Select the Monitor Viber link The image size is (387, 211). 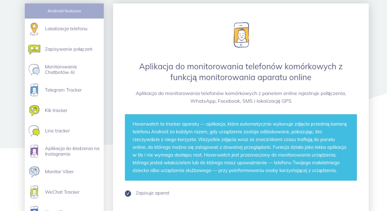(x=59, y=172)
